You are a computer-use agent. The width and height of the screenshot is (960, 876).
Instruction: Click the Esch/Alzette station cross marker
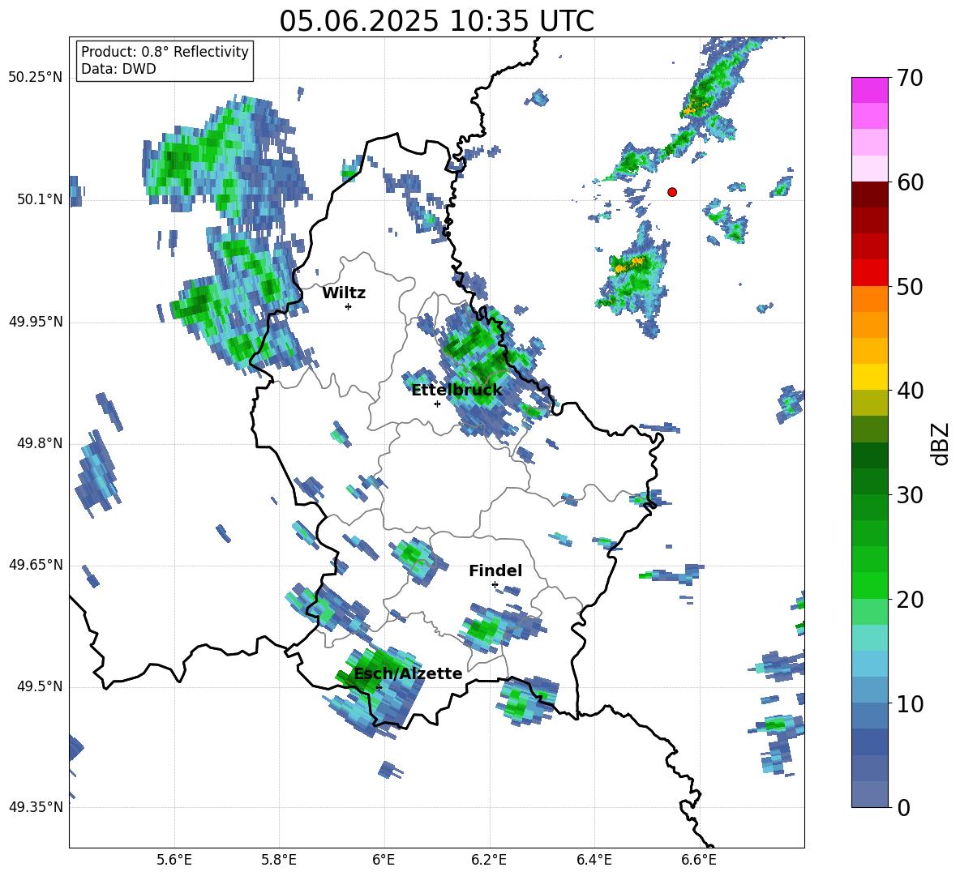(x=379, y=687)
